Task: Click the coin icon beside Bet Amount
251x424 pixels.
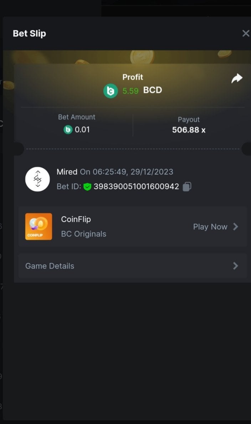Action: (x=68, y=130)
